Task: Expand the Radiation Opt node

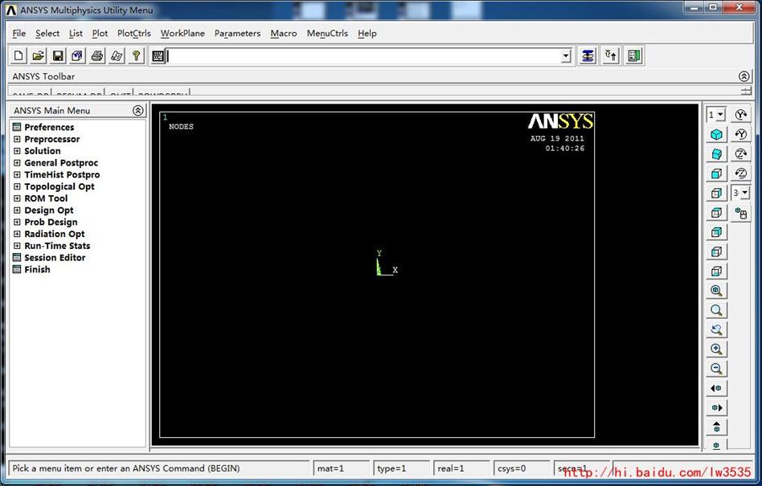Action: [x=17, y=234]
